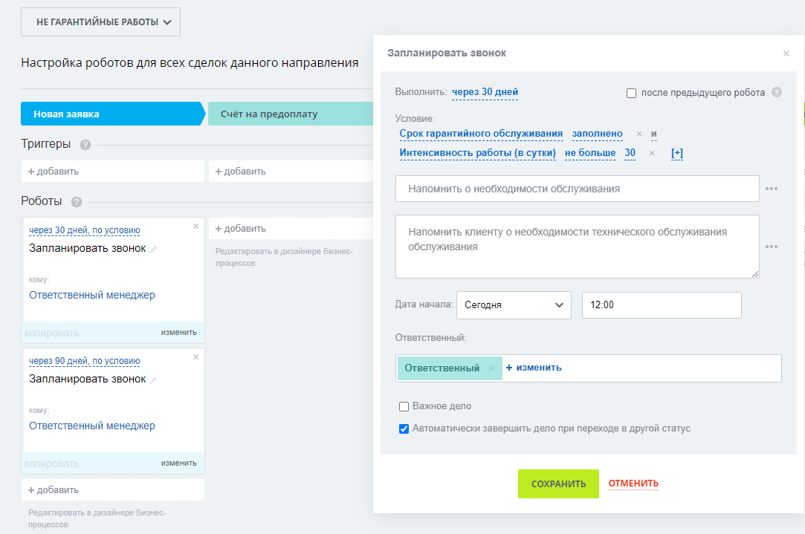Click help icon next to Роботы

coord(77,202)
